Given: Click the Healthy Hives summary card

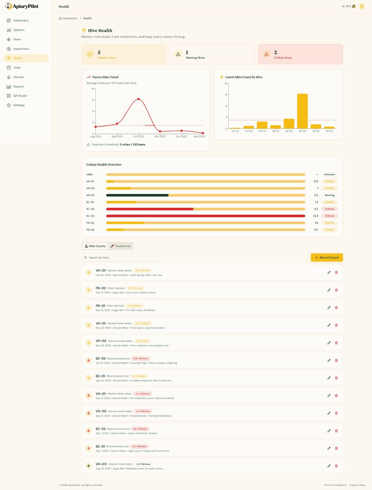Looking at the screenshot, I should (x=124, y=54).
